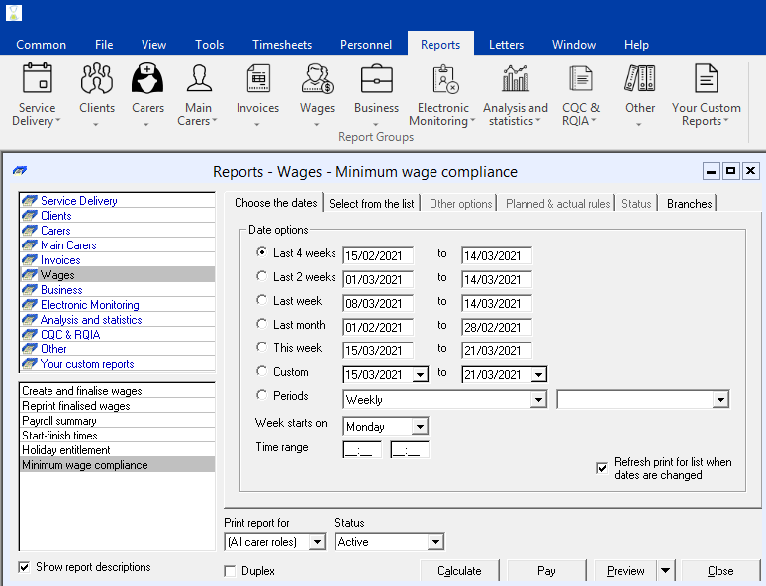The image size is (766, 586).
Task: Open the Status dropdown showing Active
Action: pyautogui.click(x=435, y=542)
